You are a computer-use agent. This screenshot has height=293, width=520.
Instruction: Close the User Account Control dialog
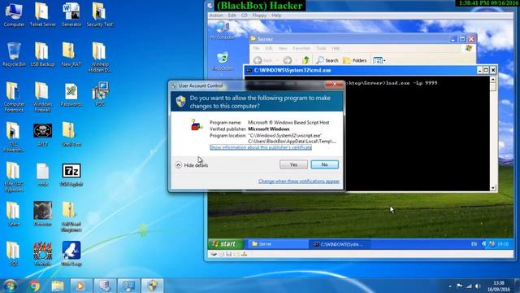(x=334, y=85)
